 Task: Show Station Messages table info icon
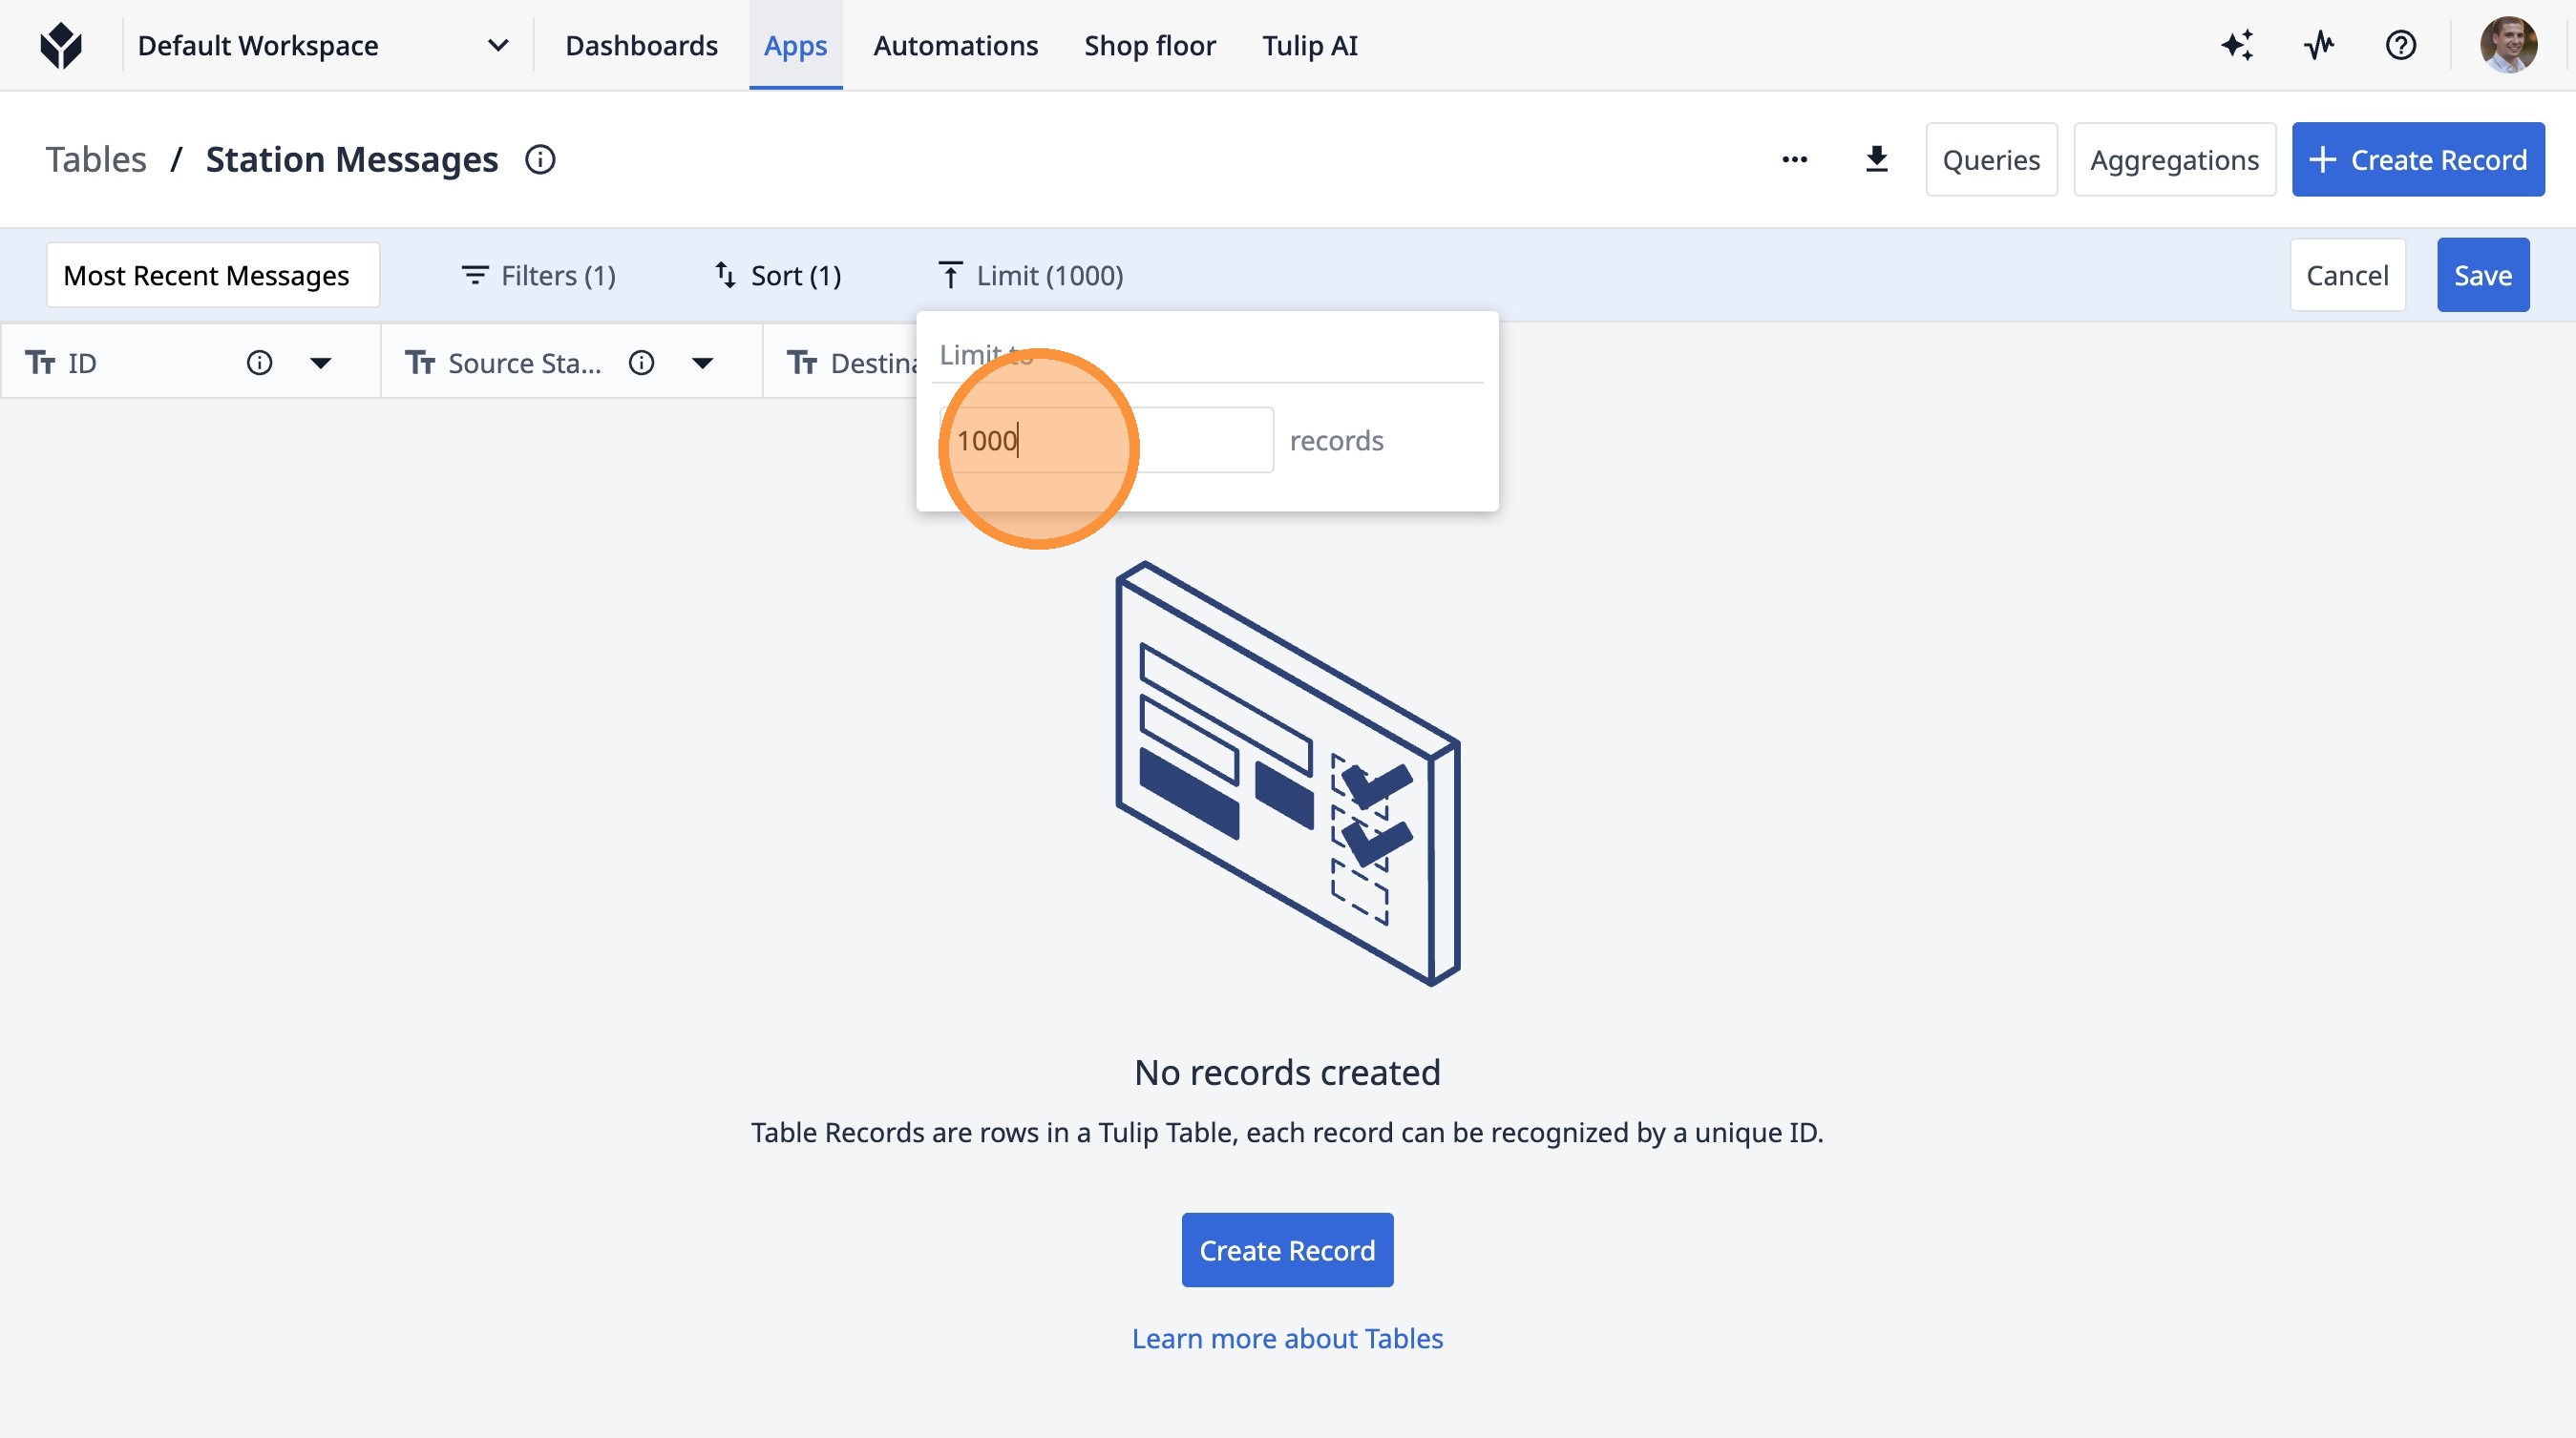[540, 160]
